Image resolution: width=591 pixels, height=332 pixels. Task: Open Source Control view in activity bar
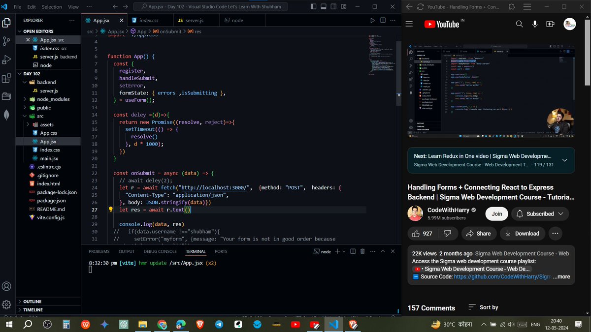pyautogui.click(x=6, y=41)
